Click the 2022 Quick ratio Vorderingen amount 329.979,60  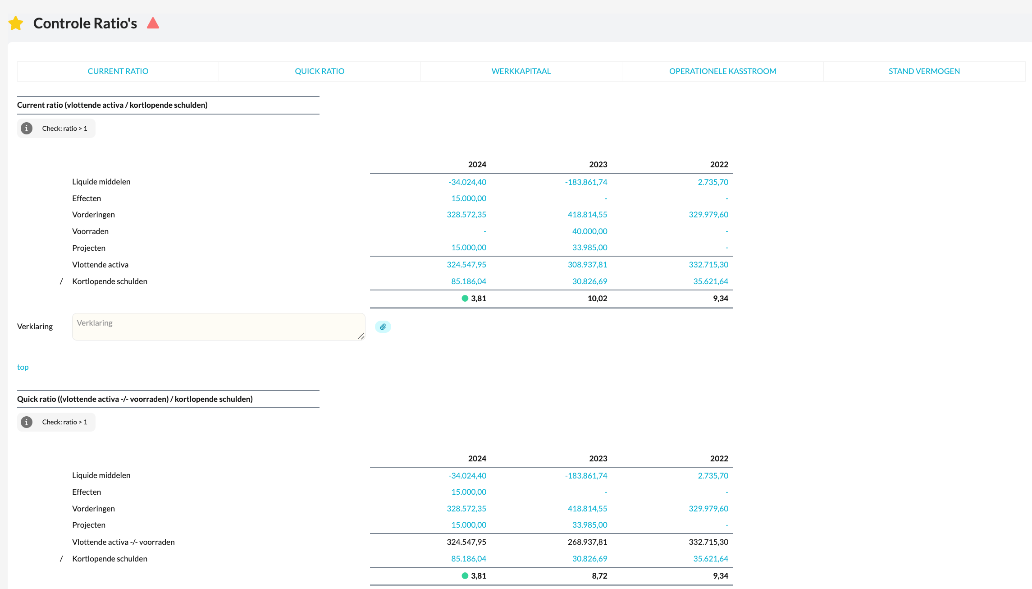coord(708,509)
